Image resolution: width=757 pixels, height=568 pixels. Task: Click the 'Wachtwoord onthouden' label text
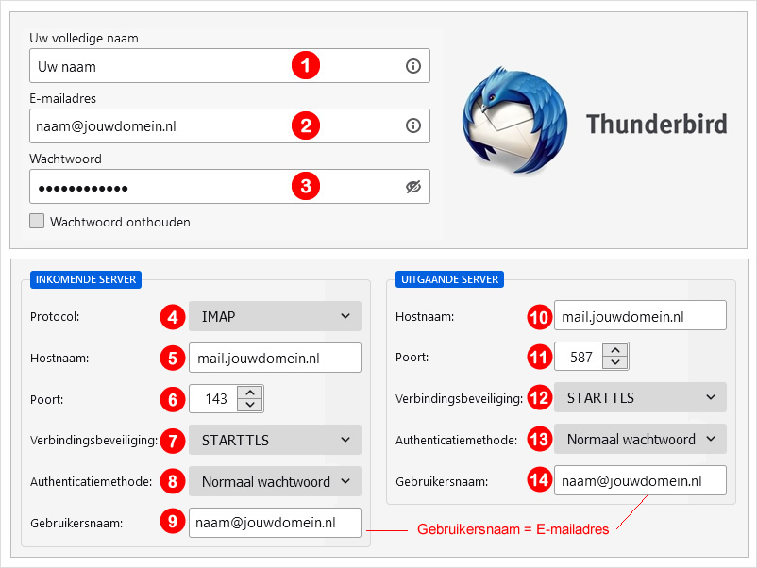(x=120, y=222)
